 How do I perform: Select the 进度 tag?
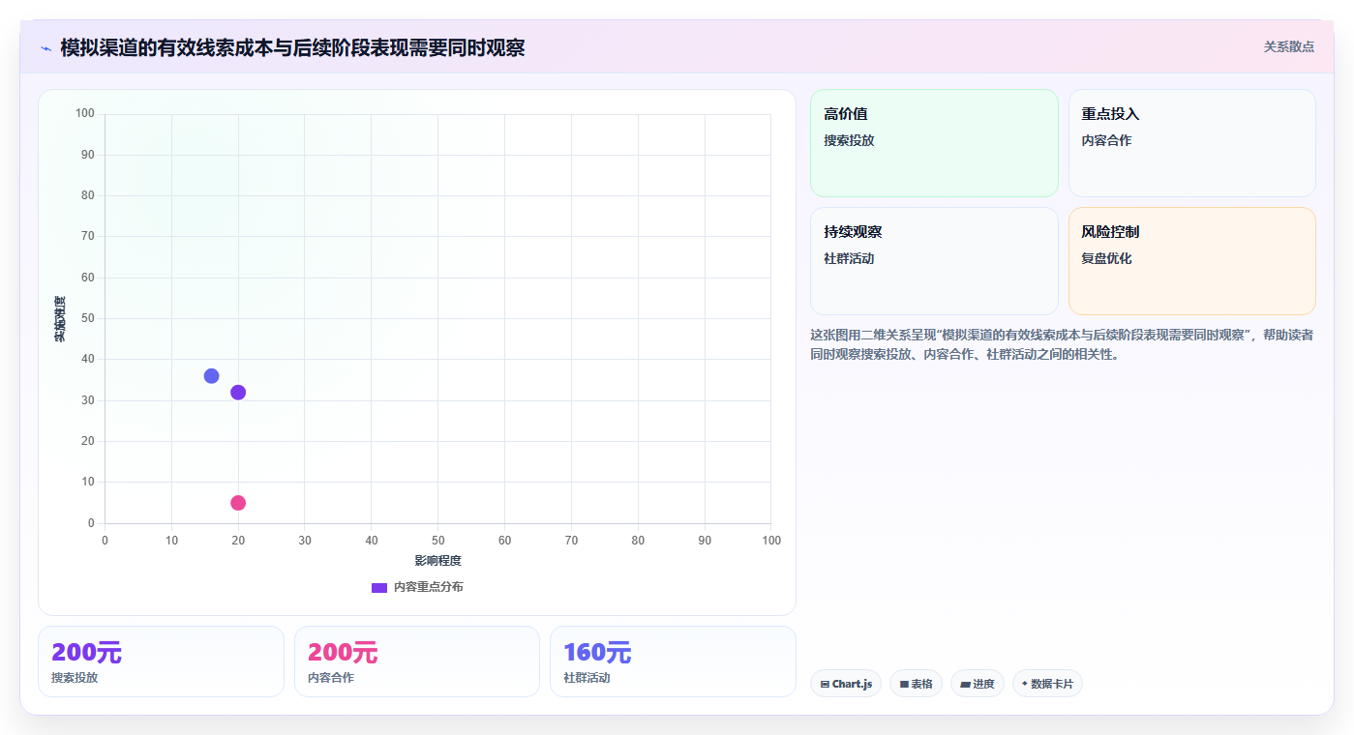[x=978, y=684]
